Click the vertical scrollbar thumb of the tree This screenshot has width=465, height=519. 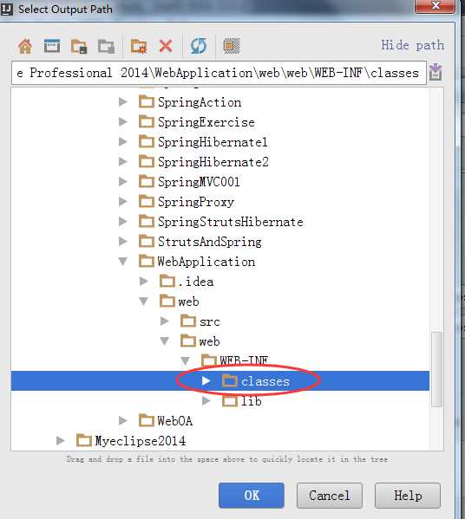click(x=437, y=369)
